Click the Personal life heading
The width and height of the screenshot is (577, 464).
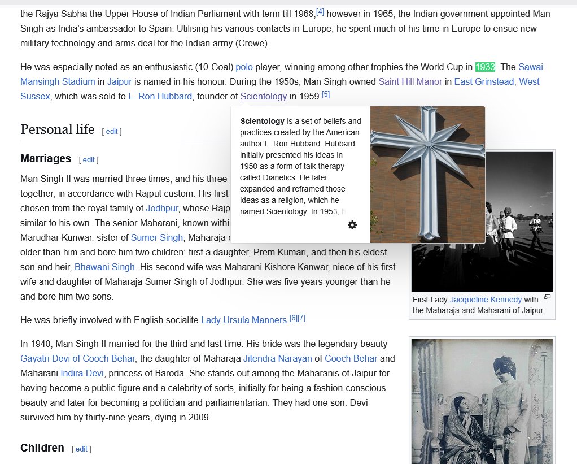click(x=58, y=129)
